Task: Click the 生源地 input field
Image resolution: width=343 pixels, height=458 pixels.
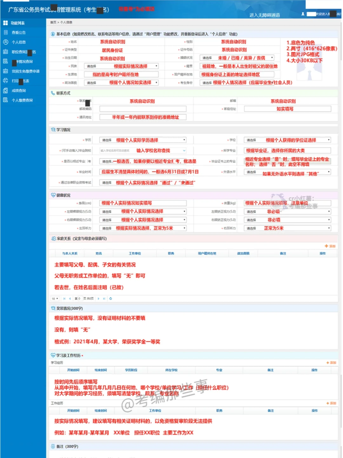Action: tap(121, 74)
